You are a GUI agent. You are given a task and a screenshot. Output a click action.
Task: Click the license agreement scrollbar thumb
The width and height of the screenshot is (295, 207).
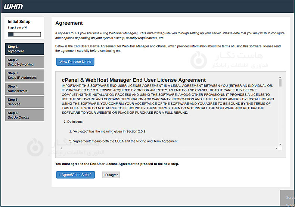[280, 83]
